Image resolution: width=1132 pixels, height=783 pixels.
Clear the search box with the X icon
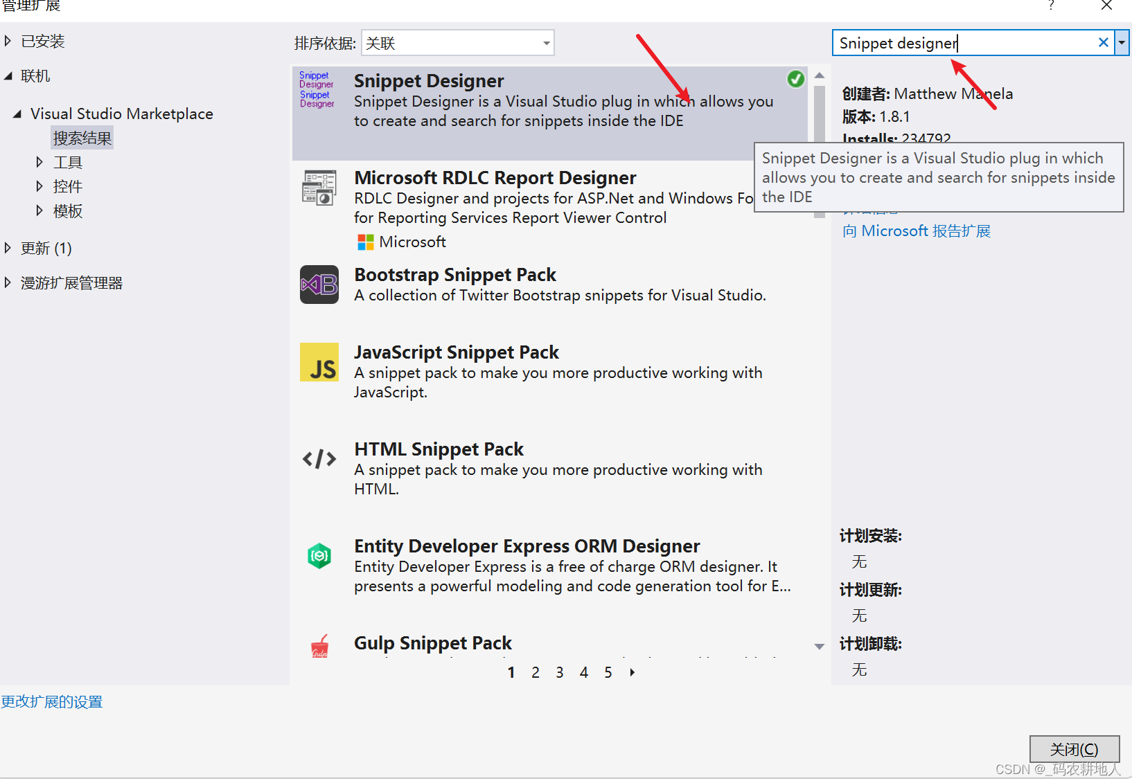(1103, 42)
